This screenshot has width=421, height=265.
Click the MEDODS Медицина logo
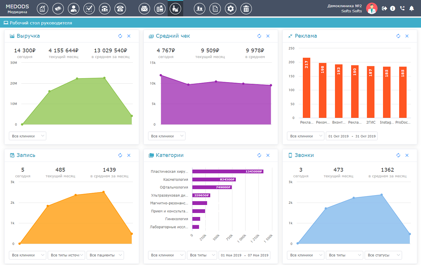[x=17, y=9]
